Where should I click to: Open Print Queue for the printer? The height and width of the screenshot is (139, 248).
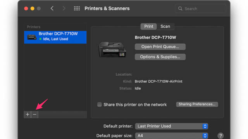pyautogui.click(x=160, y=47)
